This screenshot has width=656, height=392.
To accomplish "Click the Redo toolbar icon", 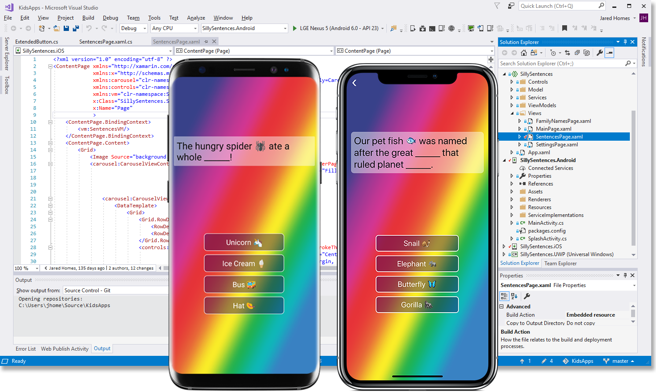I will point(104,28).
